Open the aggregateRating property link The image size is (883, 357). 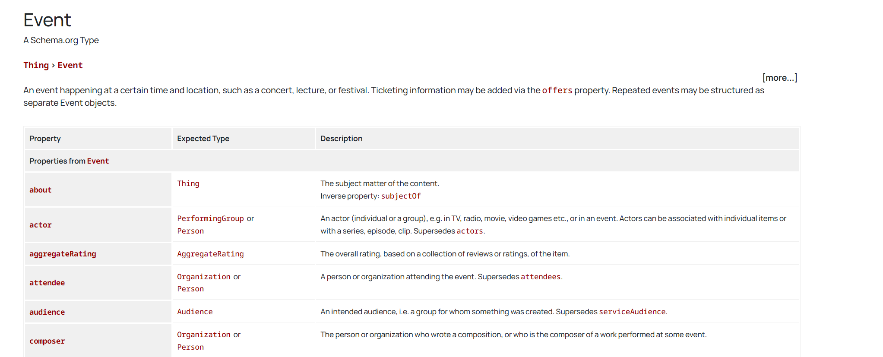tap(63, 254)
